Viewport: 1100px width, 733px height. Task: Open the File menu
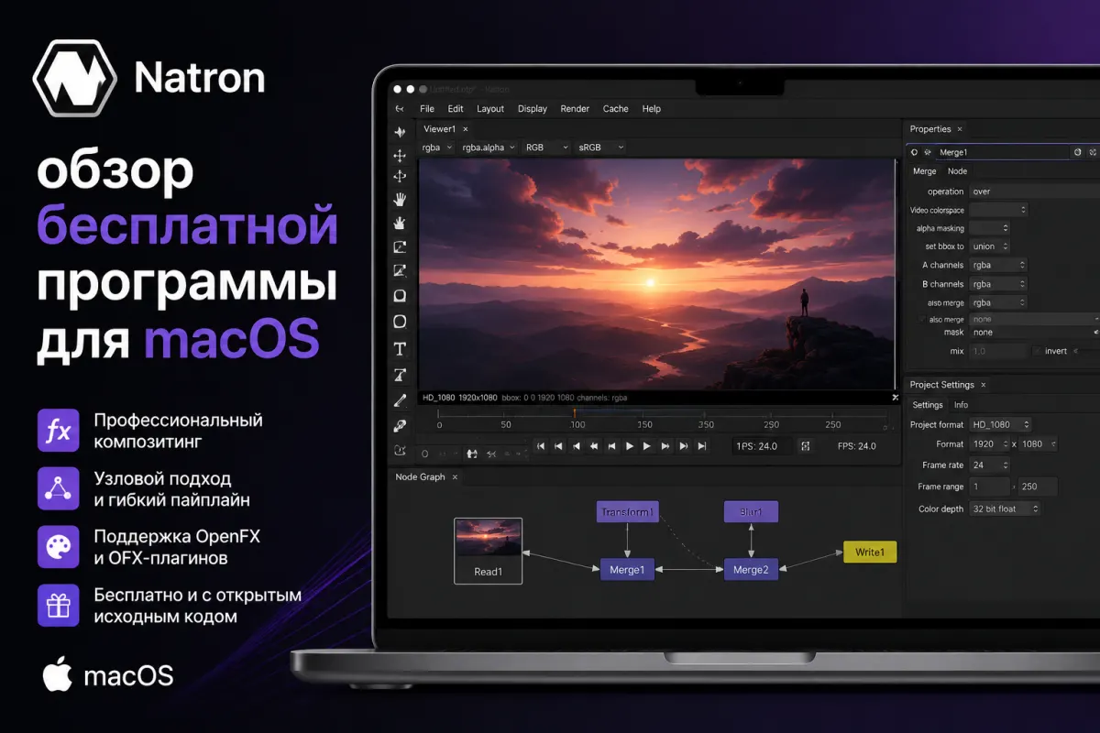427,108
